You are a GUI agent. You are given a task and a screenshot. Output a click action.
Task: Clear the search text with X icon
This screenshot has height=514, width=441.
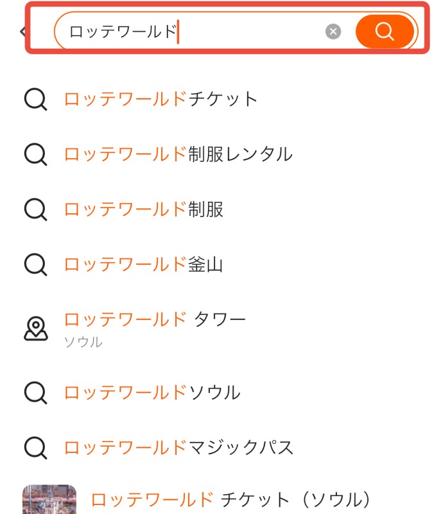(x=333, y=31)
